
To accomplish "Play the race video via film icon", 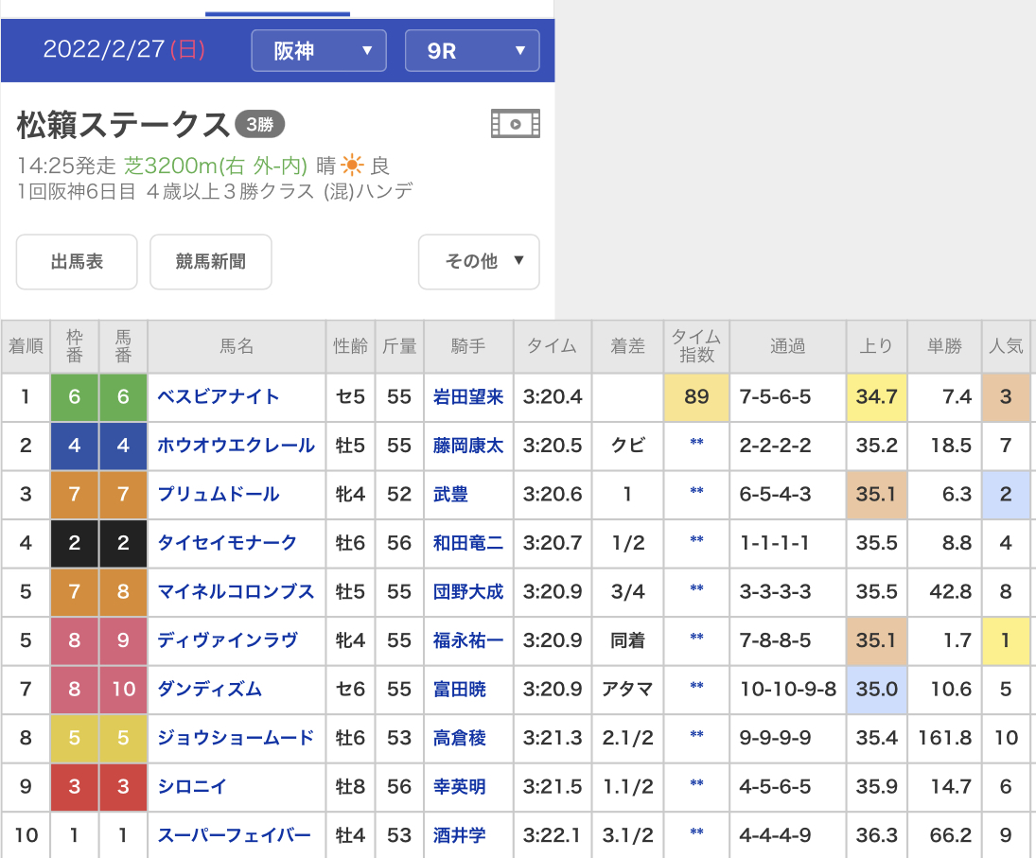I will (515, 123).
